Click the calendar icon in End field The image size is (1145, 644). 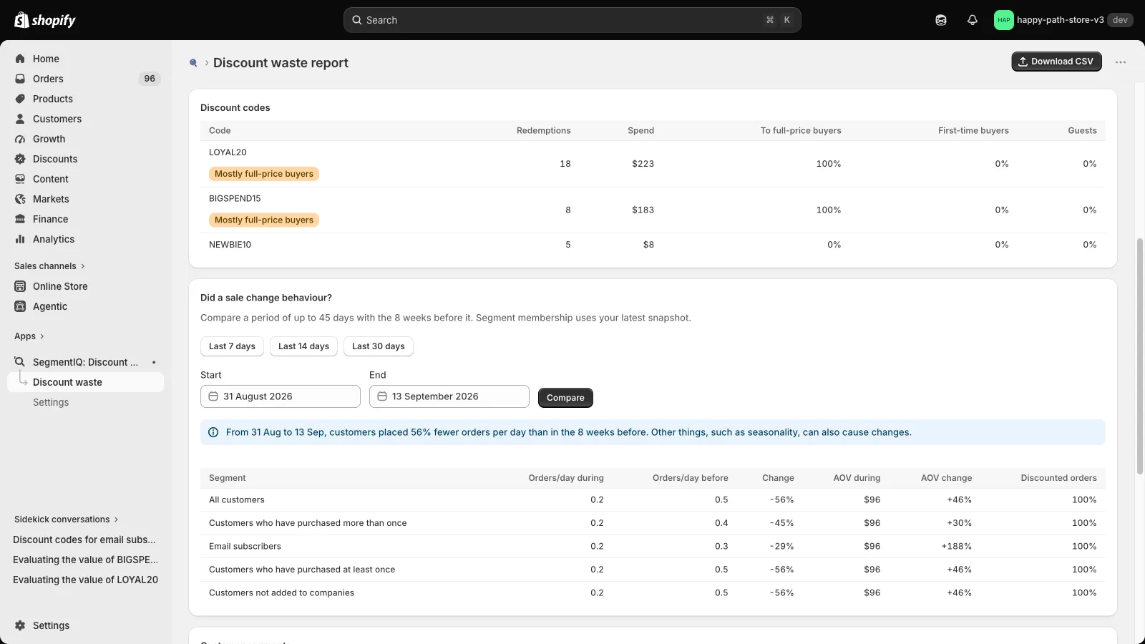coord(382,396)
